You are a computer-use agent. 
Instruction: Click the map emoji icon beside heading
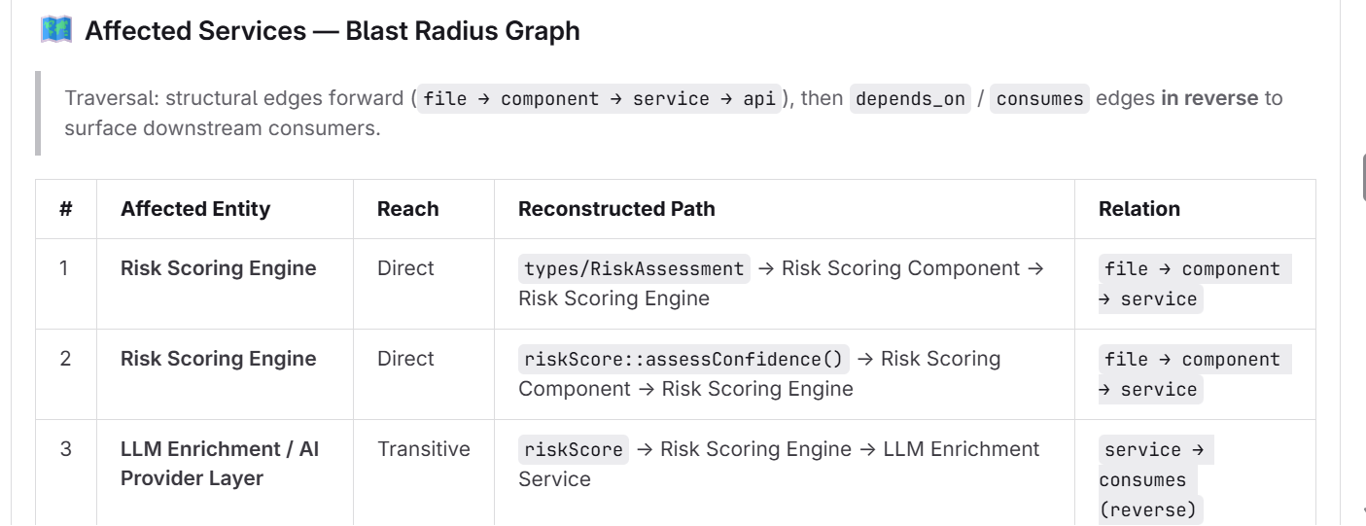(x=55, y=30)
